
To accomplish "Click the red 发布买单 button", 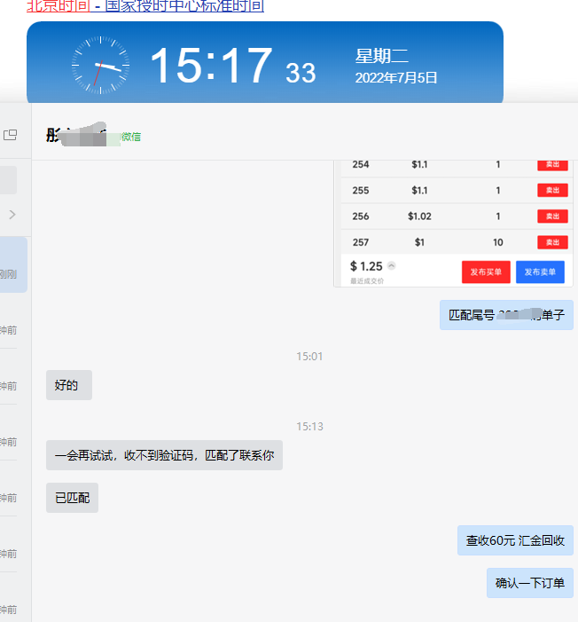I will click(x=486, y=272).
